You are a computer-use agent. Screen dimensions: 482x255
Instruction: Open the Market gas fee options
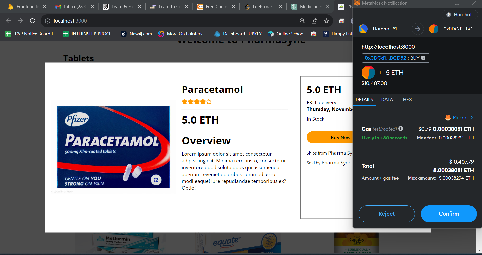[x=459, y=118]
